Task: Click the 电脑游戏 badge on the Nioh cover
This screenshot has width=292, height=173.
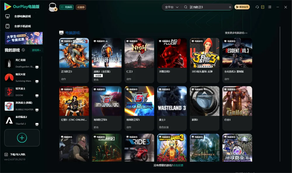Action: point(132,41)
